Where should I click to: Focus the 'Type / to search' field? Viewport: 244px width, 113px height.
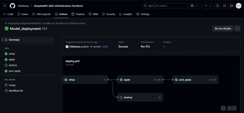(x=165, y=6)
